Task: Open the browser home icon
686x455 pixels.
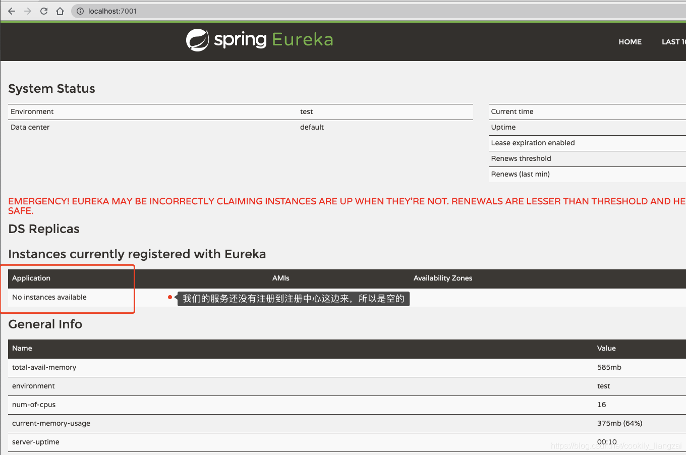Action: pos(60,11)
